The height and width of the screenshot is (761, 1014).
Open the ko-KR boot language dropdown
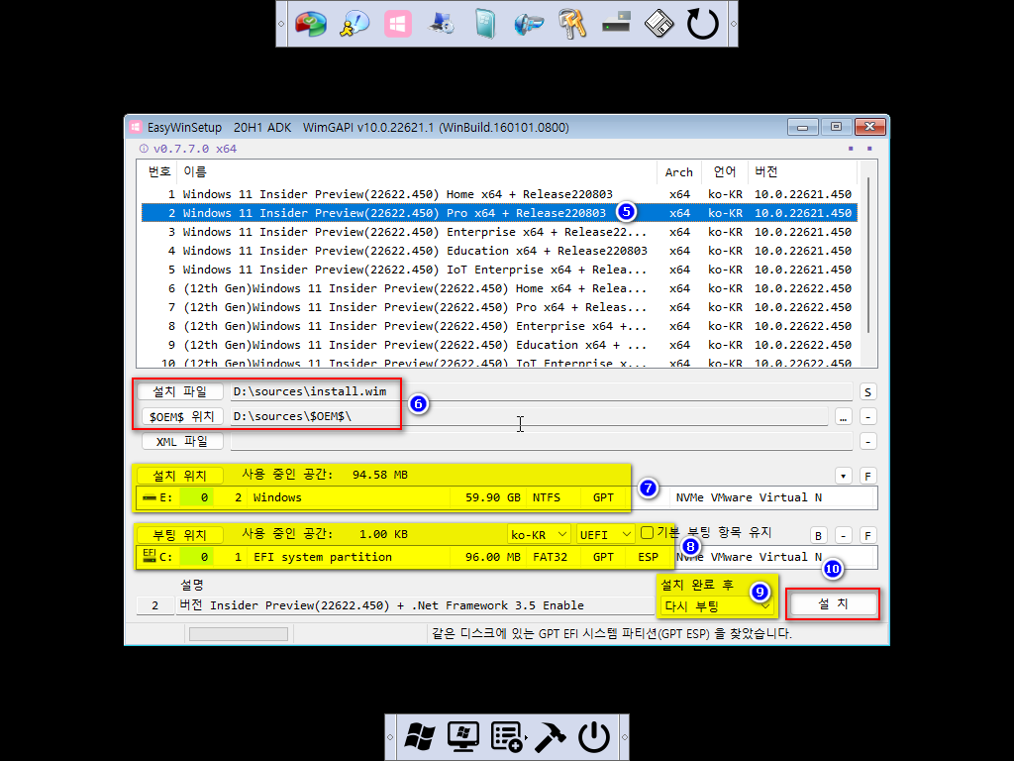(538, 534)
